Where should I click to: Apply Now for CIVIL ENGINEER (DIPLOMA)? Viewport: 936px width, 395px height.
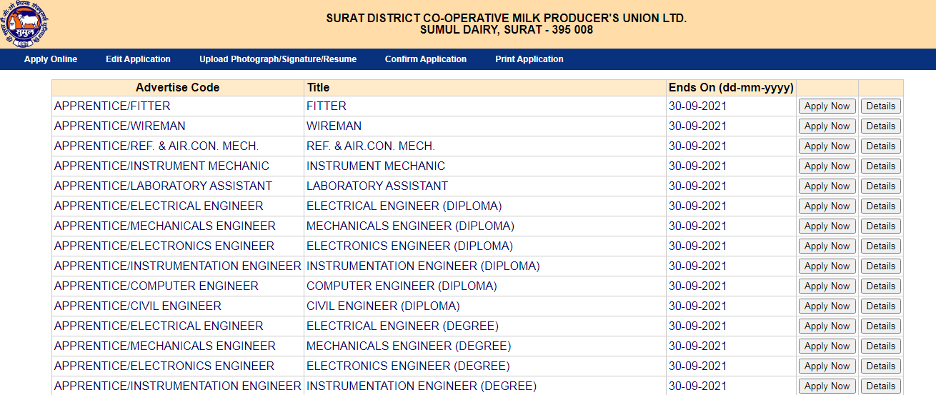(827, 306)
